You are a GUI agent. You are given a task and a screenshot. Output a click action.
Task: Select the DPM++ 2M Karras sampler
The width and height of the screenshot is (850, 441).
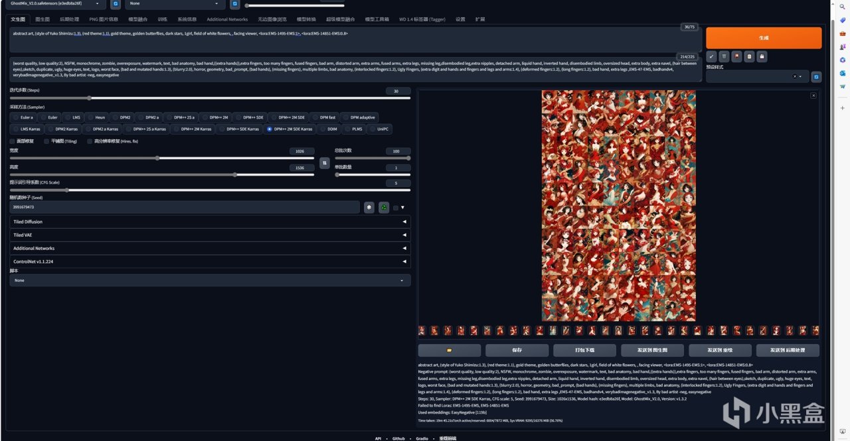tap(193, 129)
